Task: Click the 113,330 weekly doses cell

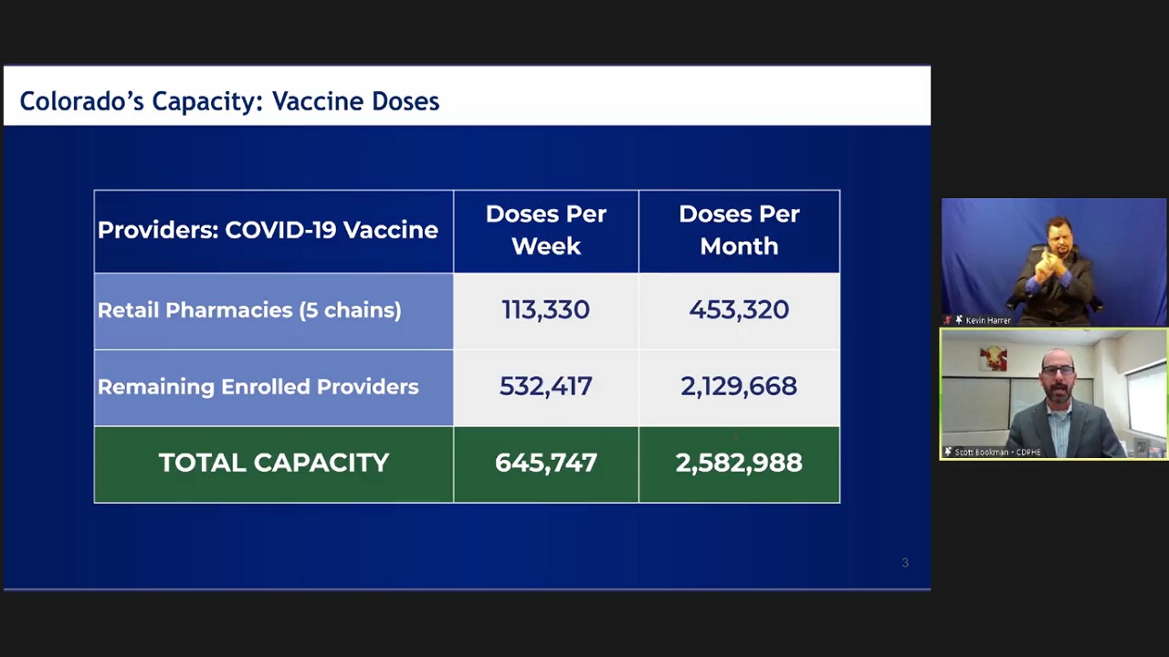Action: tap(546, 311)
